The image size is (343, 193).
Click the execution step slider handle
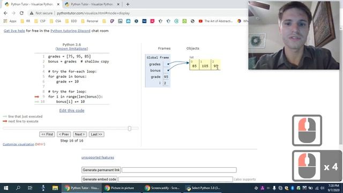[x=130, y=129]
